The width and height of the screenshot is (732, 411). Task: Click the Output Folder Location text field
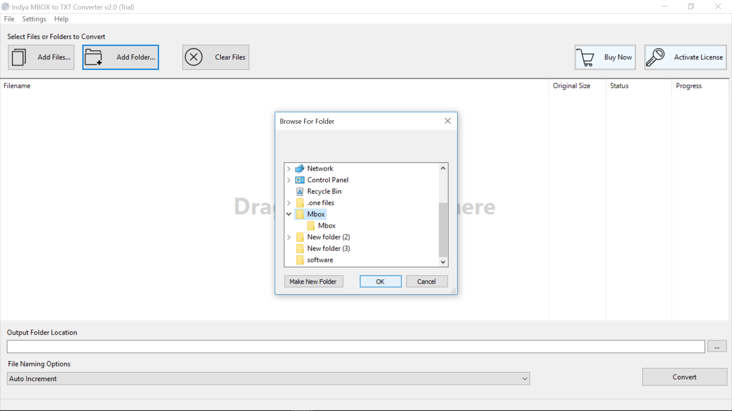356,346
